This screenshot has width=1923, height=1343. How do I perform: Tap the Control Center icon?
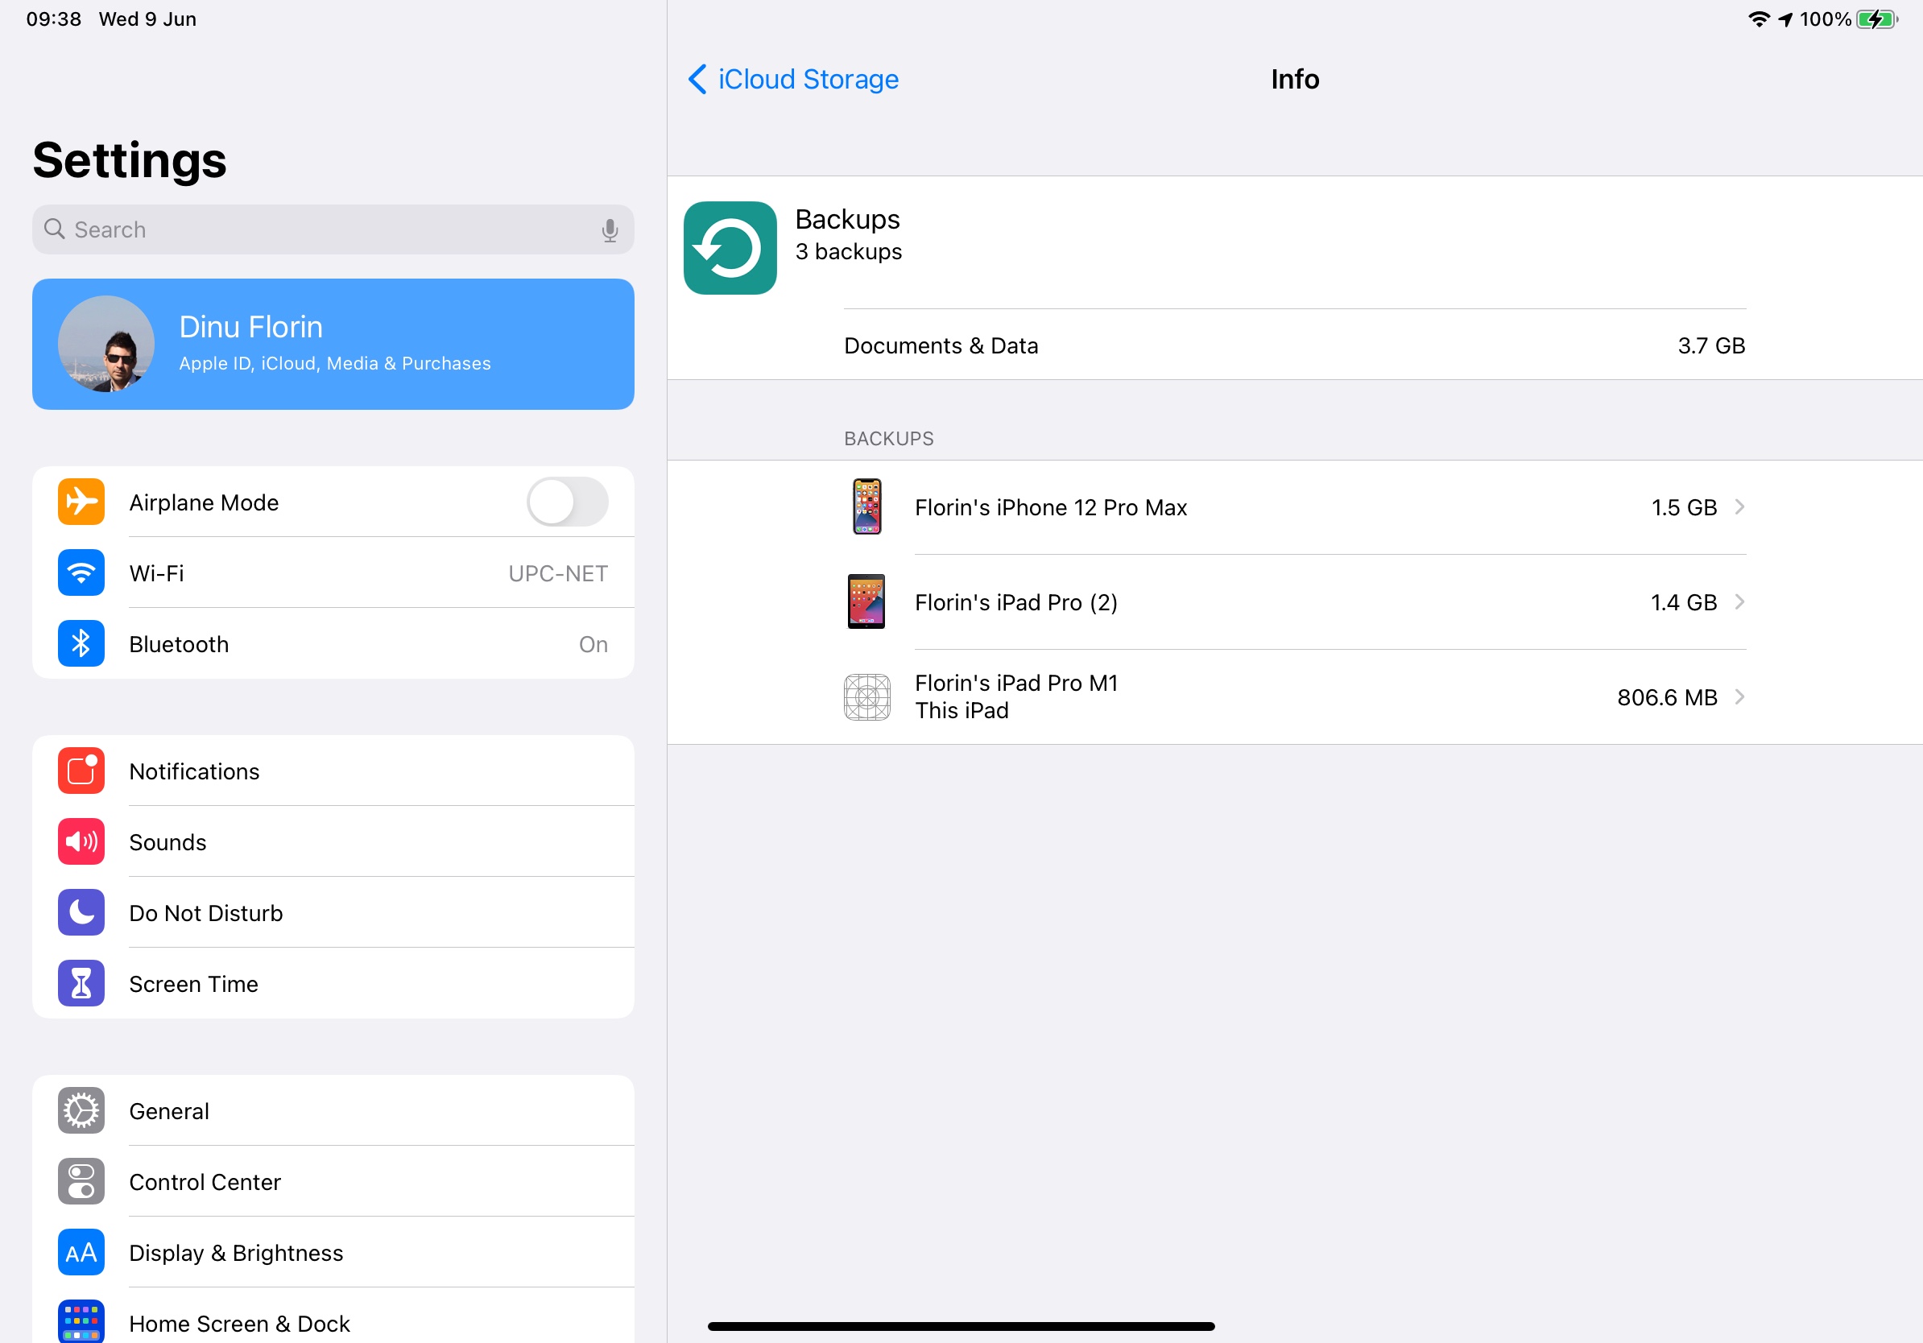[x=81, y=1180]
